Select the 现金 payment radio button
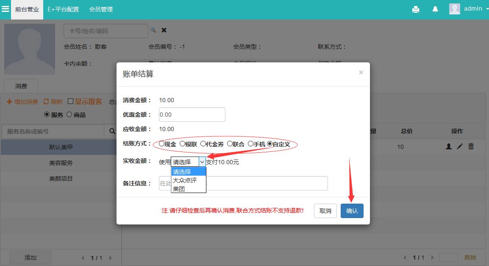Viewport: 489px width, 266px height. [x=162, y=144]
